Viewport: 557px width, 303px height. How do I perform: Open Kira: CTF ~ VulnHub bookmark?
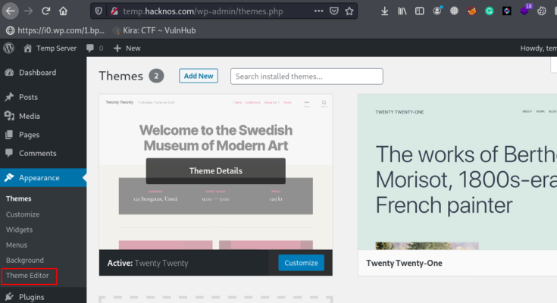(x=154, y=30)
